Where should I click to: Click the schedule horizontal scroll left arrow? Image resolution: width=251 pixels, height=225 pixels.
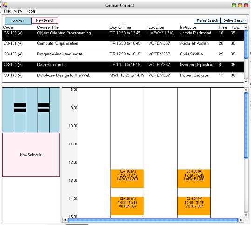[x=65, y=220]
